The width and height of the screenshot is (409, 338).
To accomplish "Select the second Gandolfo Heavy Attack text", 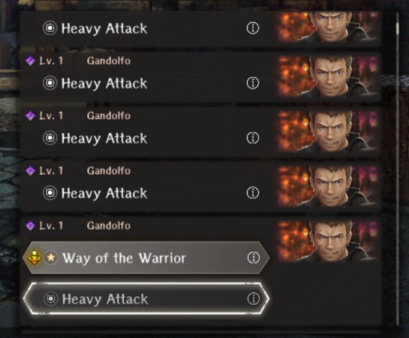I will (x=104, y=83).
